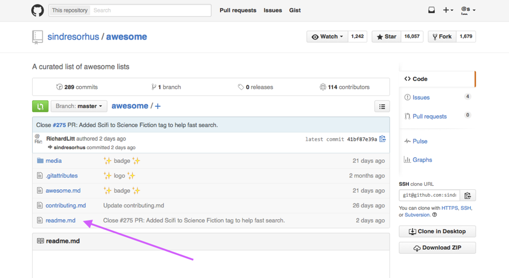
Task: Open latest commit hash 41bf87e39a
Action: click(x=362, y=139)
